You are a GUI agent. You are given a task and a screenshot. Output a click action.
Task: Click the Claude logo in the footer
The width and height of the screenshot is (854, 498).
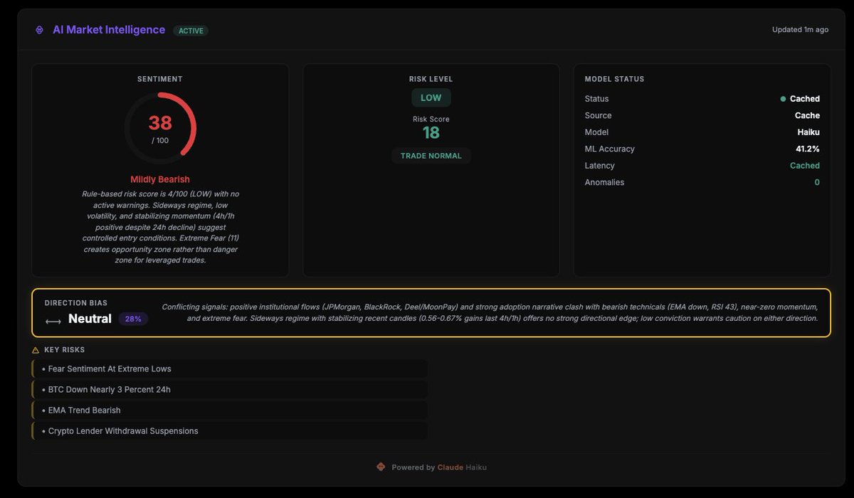click(x=381, y=467)
